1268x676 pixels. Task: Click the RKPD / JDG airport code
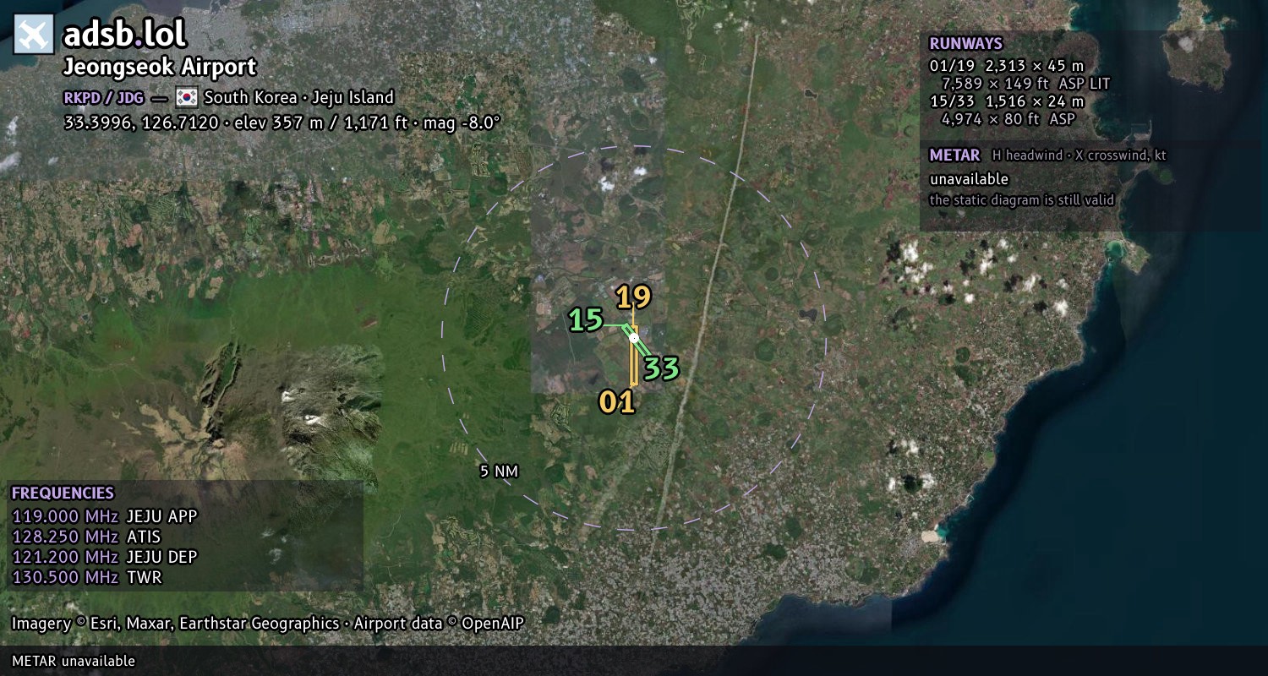point(103,97)
